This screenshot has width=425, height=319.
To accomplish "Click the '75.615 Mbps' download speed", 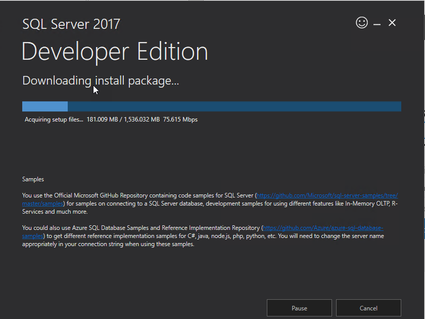I will (180, 119).
